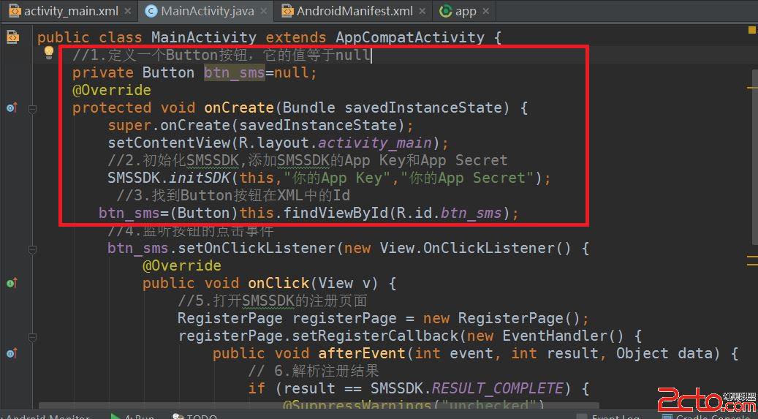Click the "你的App Secret" string literal
This screenshot has width=758, height=419.
(x=466, y=178)
